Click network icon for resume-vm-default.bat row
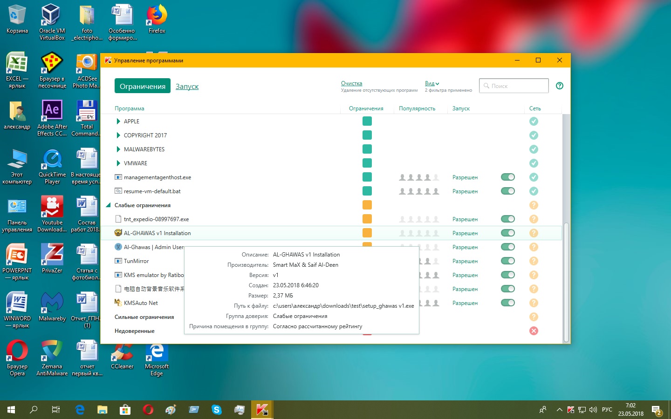671x419 pixels. 534,191
